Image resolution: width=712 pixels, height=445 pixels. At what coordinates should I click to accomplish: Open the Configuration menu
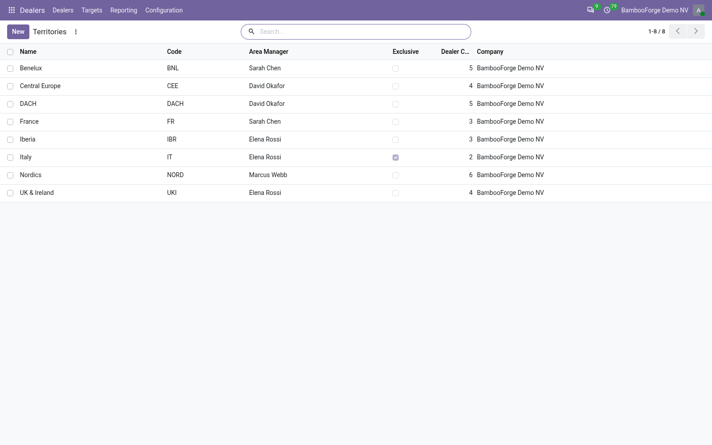click(x=164, y=10)
